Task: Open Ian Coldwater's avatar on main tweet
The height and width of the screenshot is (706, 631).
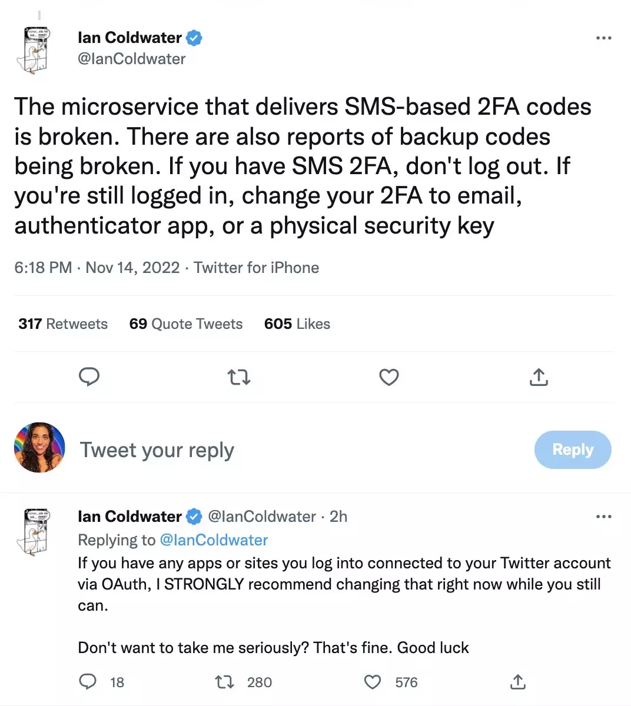Action: pos(35,51)
